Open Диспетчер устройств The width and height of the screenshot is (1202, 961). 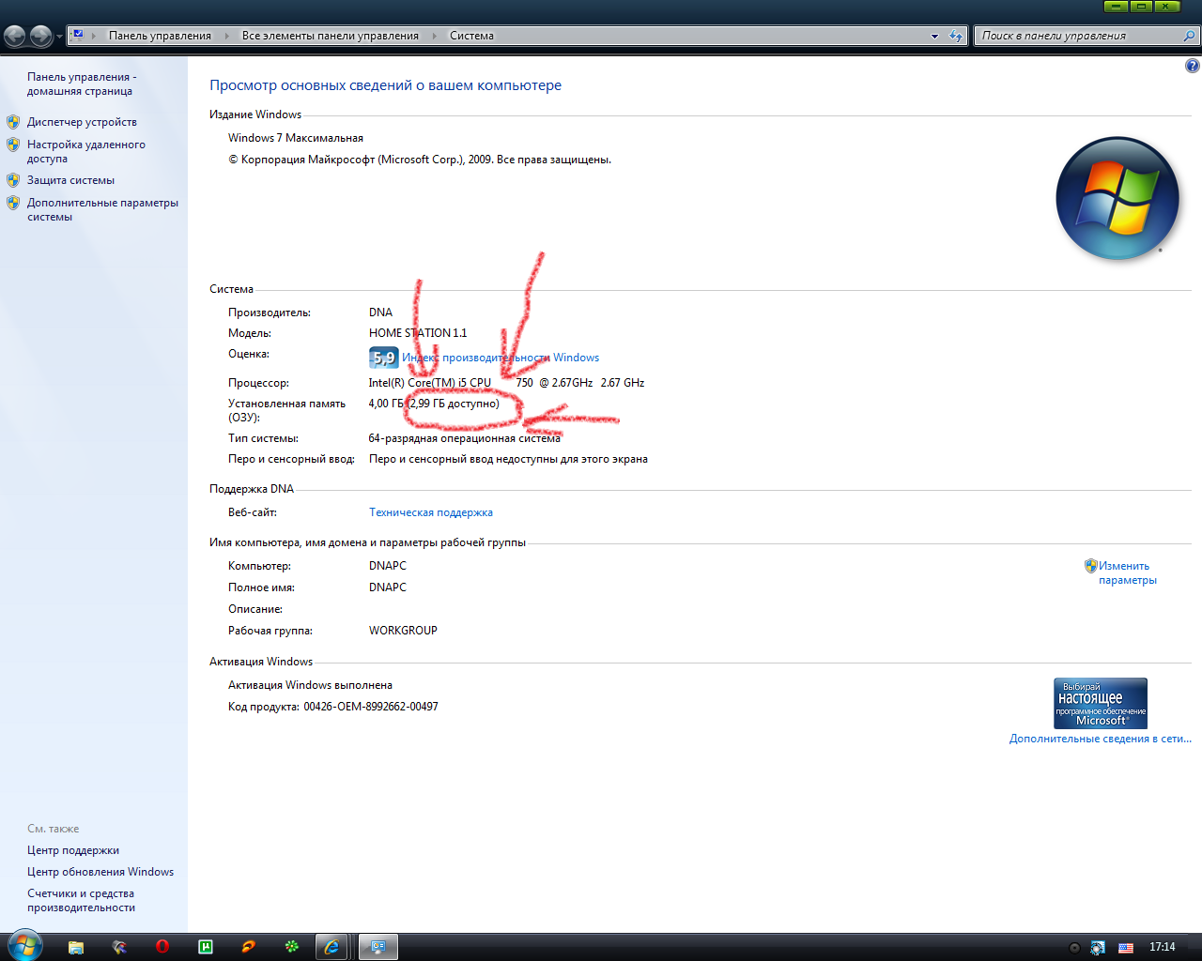point(82,122)
